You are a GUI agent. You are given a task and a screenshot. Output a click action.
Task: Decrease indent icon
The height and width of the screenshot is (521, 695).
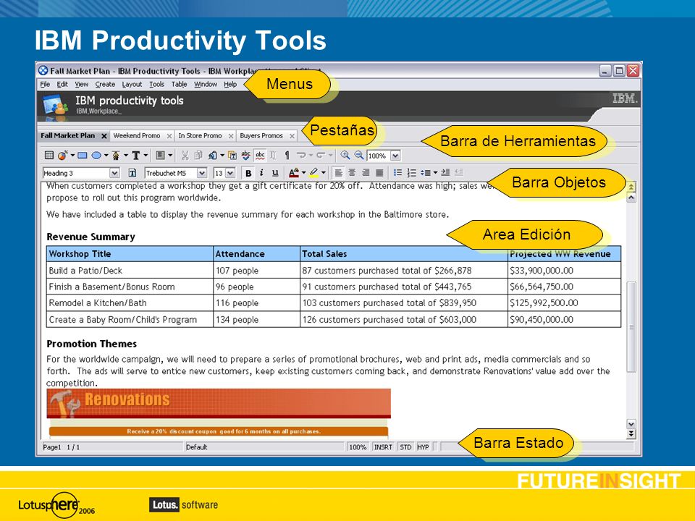coord(459,173)
